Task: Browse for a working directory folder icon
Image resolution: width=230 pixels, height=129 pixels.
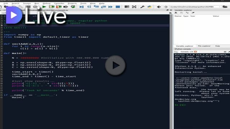Action: pyautogui.click(x=225, y=7)
